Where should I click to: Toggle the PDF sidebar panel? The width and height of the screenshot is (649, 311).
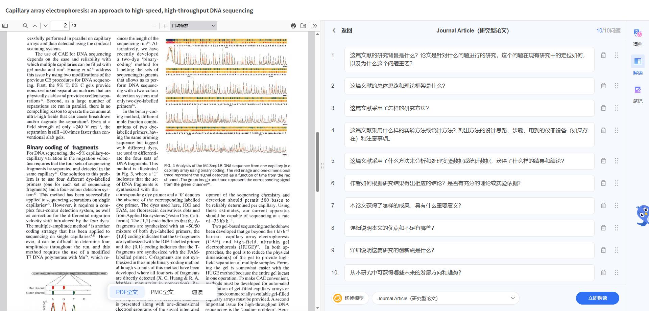(x=5, y=25)
